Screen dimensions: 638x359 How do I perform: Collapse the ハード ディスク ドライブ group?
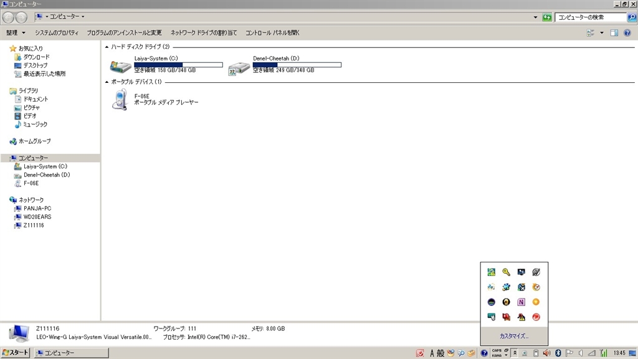click(x=107, y=47)
